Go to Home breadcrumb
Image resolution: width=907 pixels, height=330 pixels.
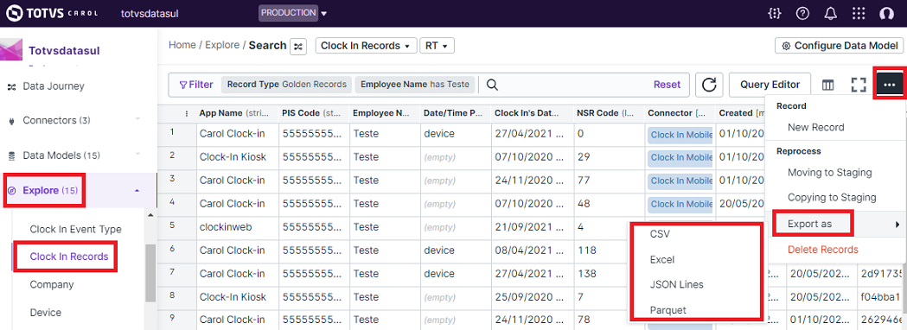182,45
